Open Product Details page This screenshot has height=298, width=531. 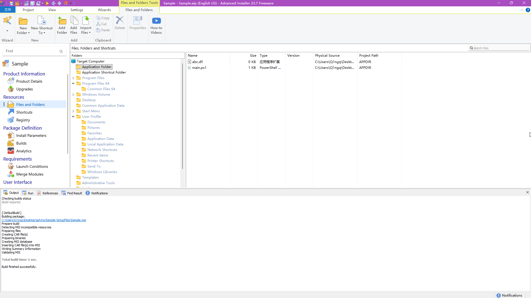[29, 81]
